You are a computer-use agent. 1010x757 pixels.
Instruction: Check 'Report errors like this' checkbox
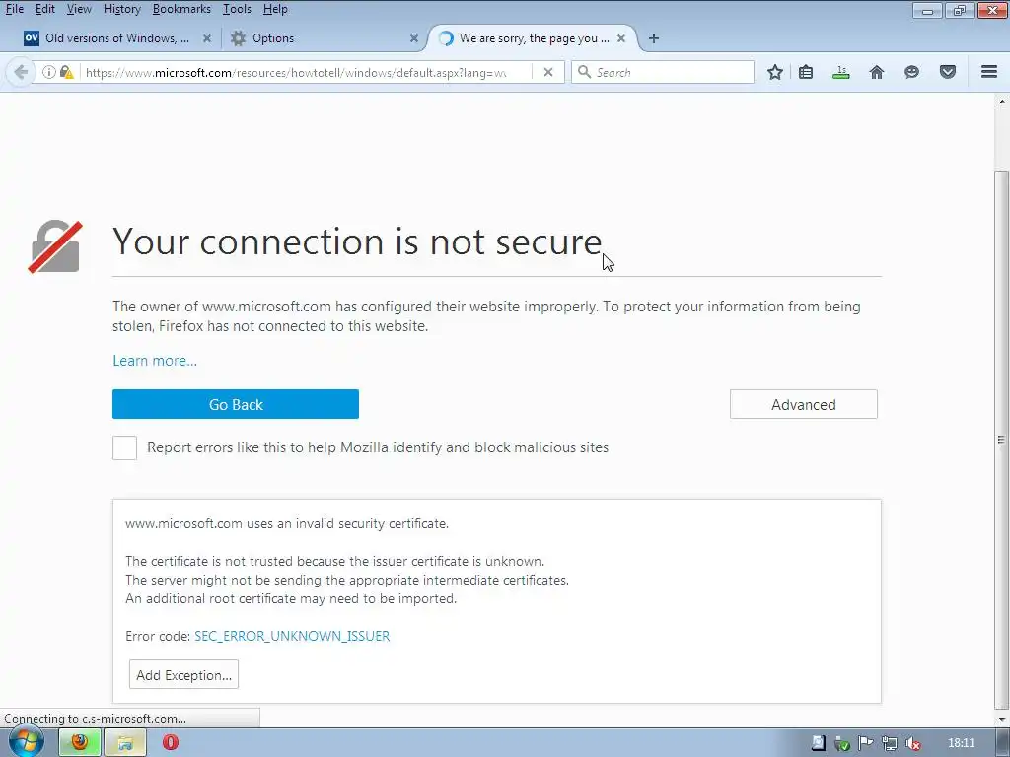[x=124, y=447]
